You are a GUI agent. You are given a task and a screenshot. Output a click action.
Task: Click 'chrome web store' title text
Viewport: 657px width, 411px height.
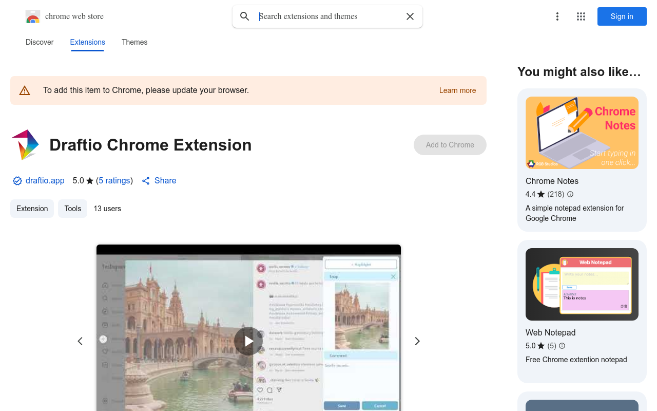pos(74,16)
